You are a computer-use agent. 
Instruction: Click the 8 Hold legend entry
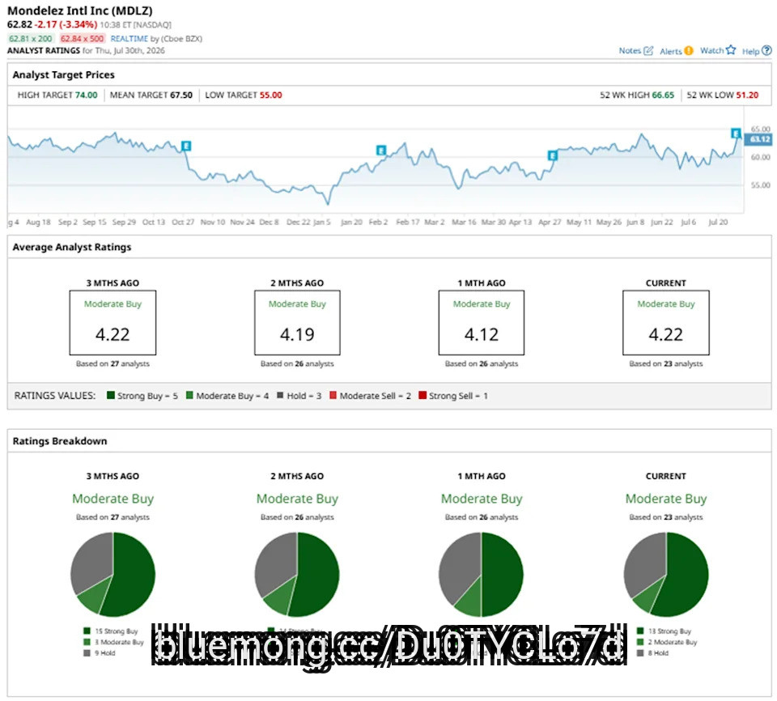tap(652, 653)
